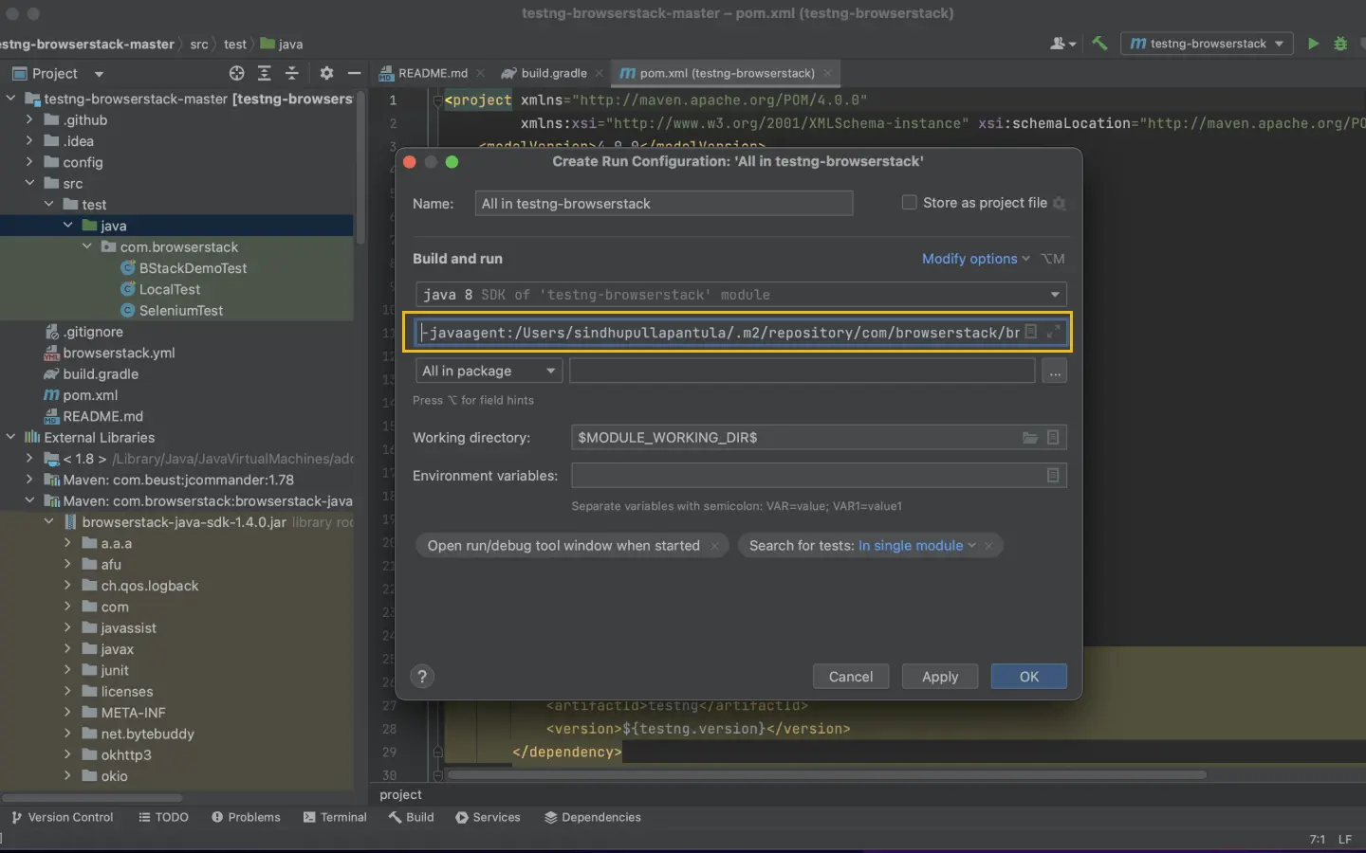Click the Working directory browse folder icon
The height and width of the screenshot is (853, 1366).
[1029, 438]
